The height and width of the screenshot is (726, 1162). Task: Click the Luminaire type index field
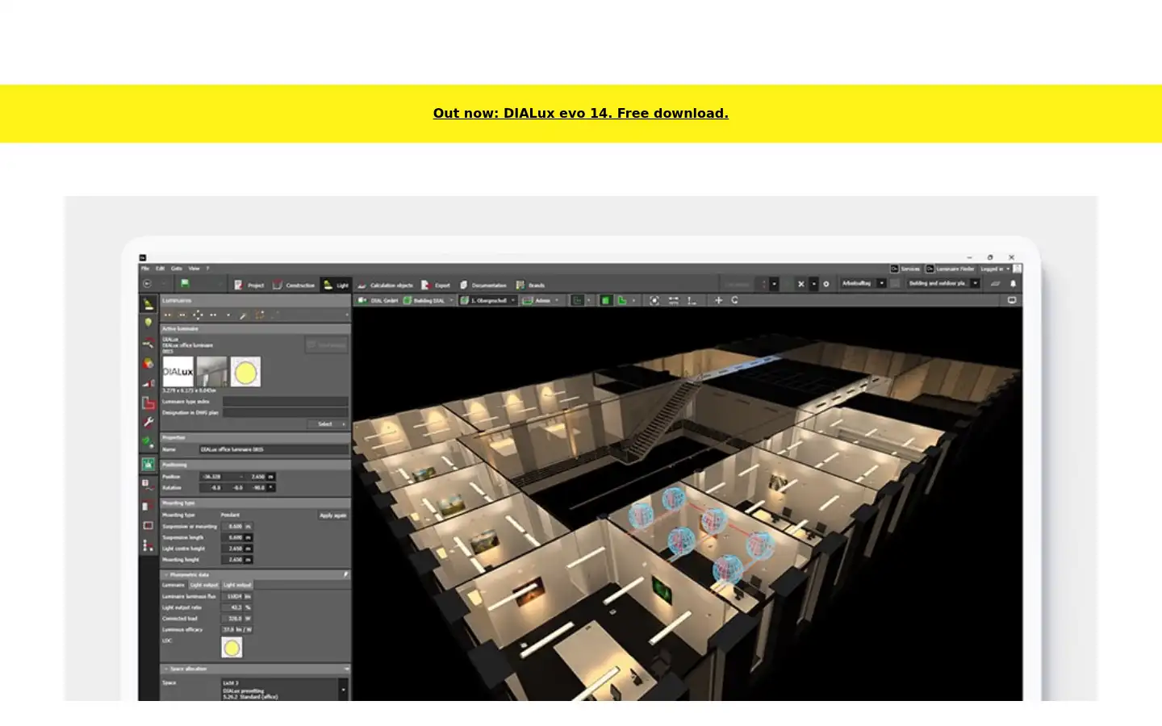point(286,401)
